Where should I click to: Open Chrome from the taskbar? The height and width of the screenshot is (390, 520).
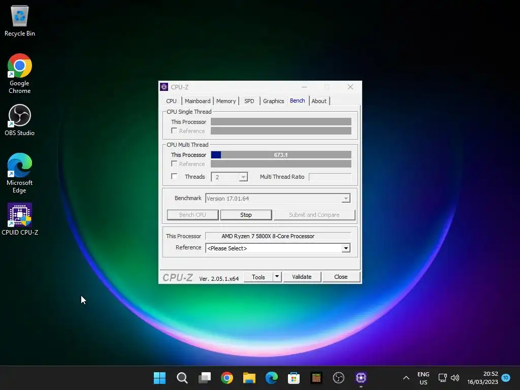coord(227,378)
